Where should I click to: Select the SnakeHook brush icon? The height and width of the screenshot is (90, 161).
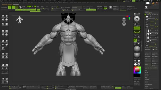[3, 45]
